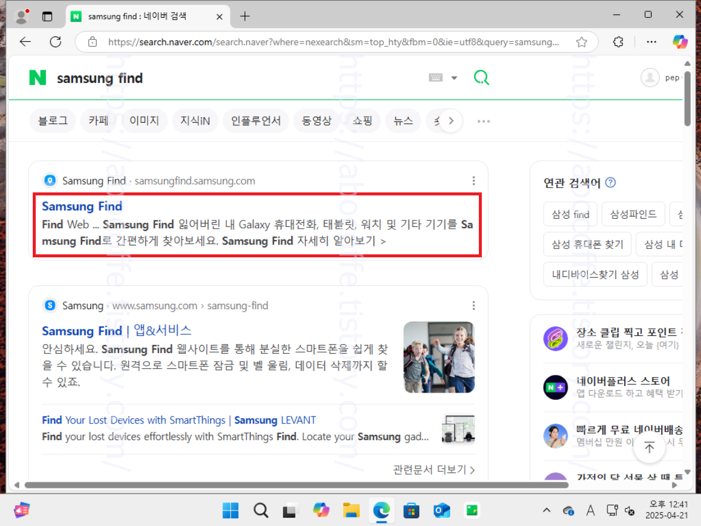701x526 pixels.
Task: Open the virtual keyboard icon
Action: tap(435, 78)
